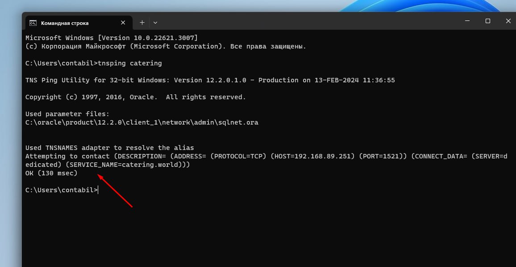Viewport: 516px width, 267px height.
Task: Click the 'Used parameter files:' line
Action: click(67, 114)
